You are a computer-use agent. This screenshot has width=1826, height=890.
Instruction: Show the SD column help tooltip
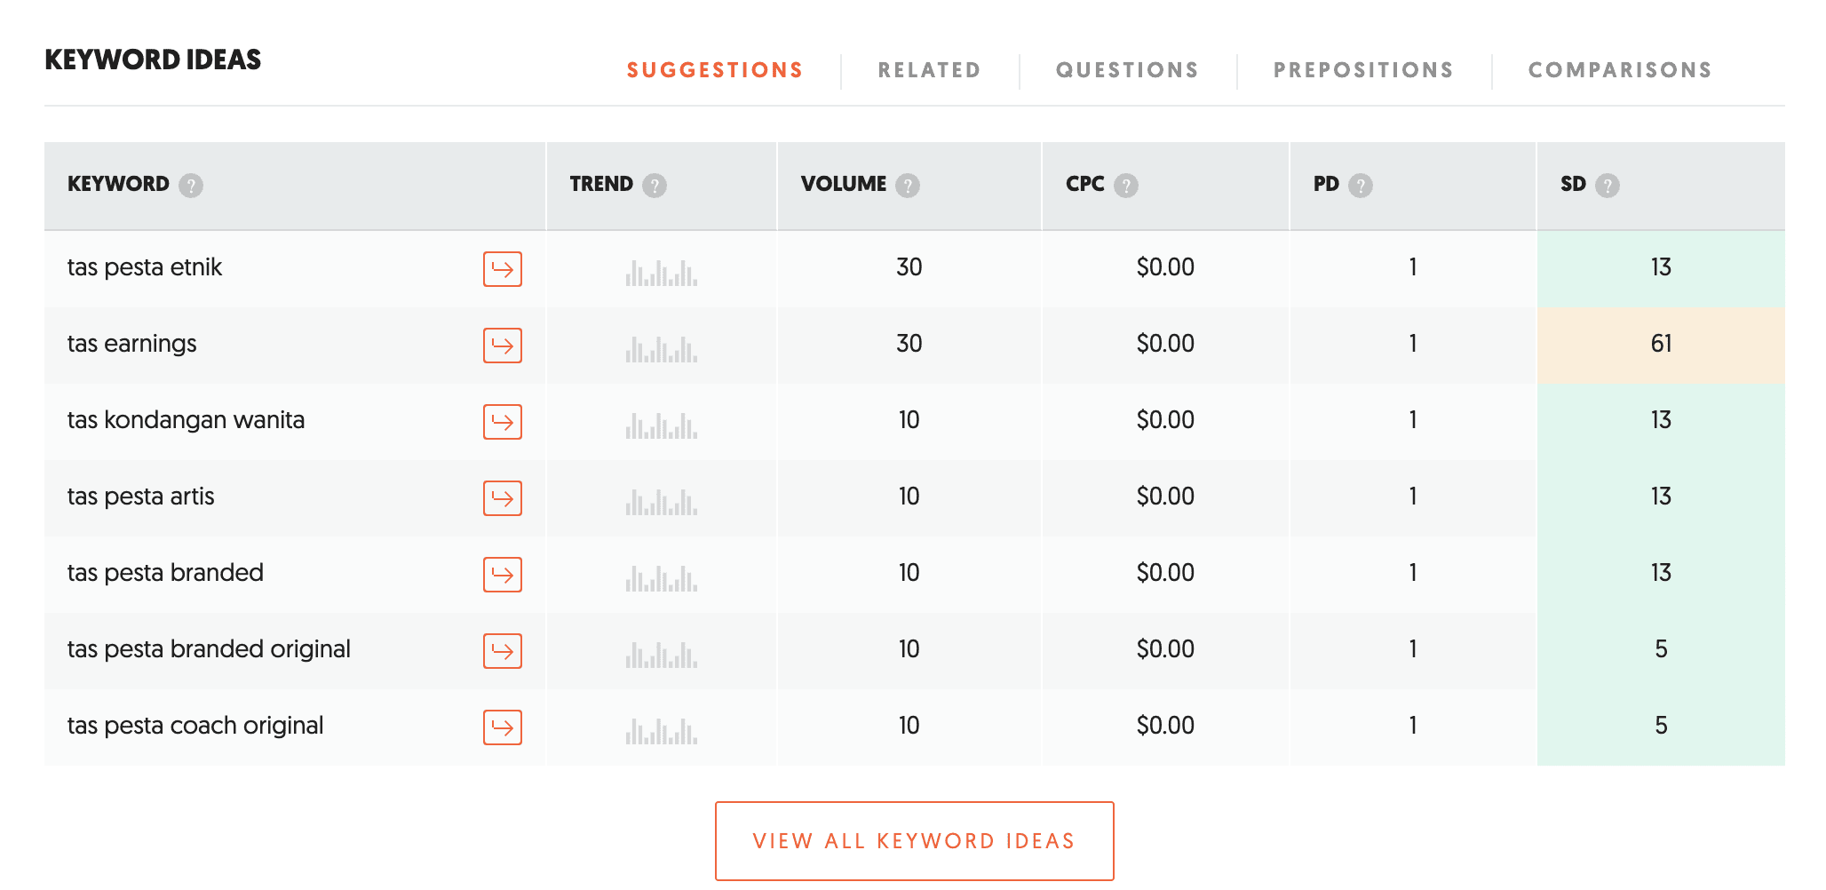1608,186
